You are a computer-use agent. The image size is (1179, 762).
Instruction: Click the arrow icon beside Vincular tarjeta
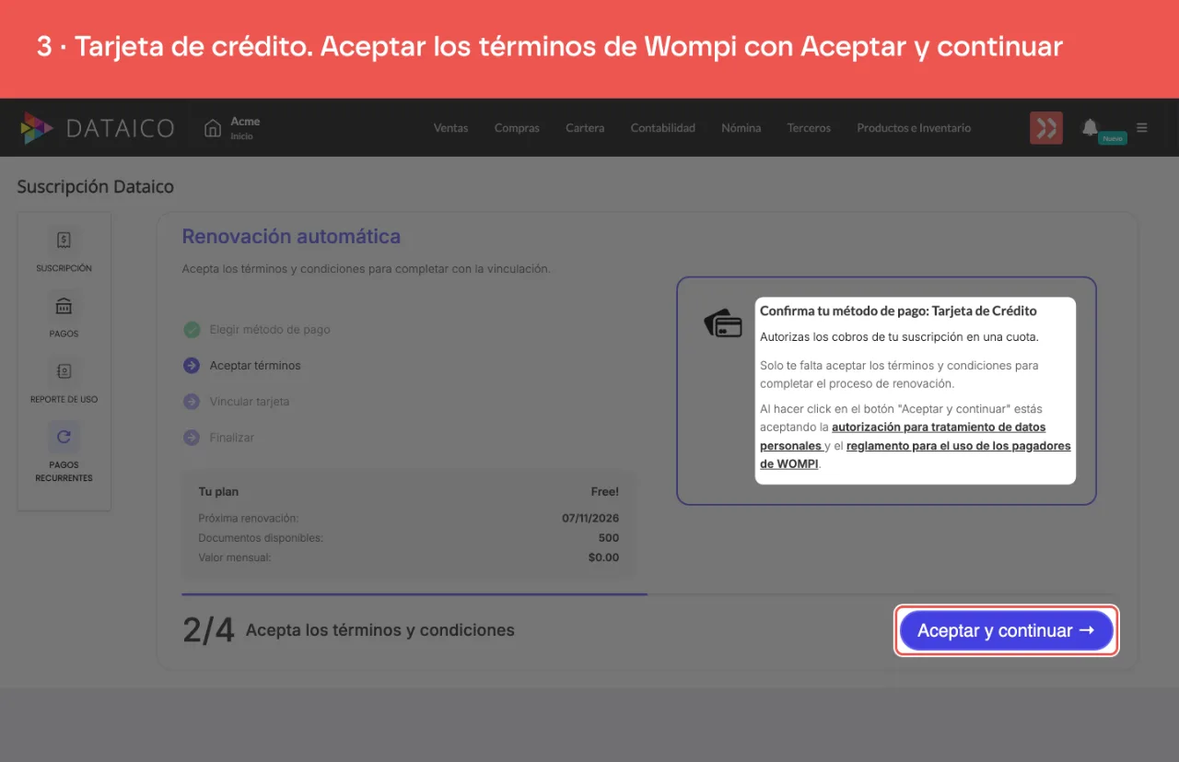click(x=192, y=402)
